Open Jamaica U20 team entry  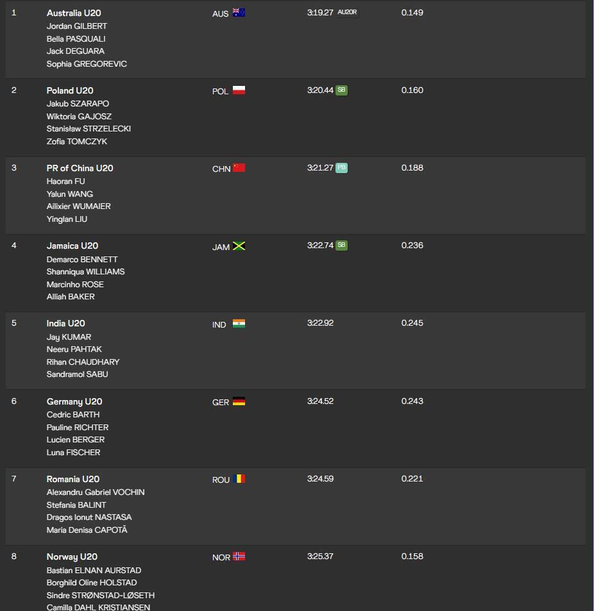(x=72, y=246)
